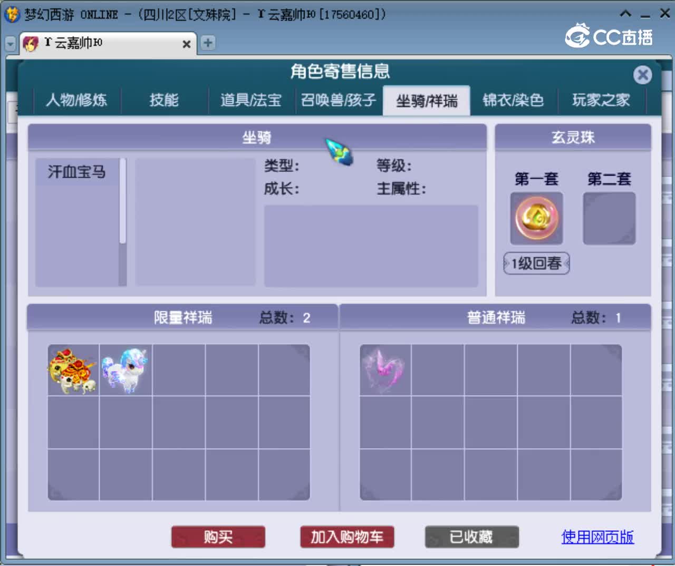675x566 pixels.
Task: Open the 使用网页版 link
Action: pos(597,537)
